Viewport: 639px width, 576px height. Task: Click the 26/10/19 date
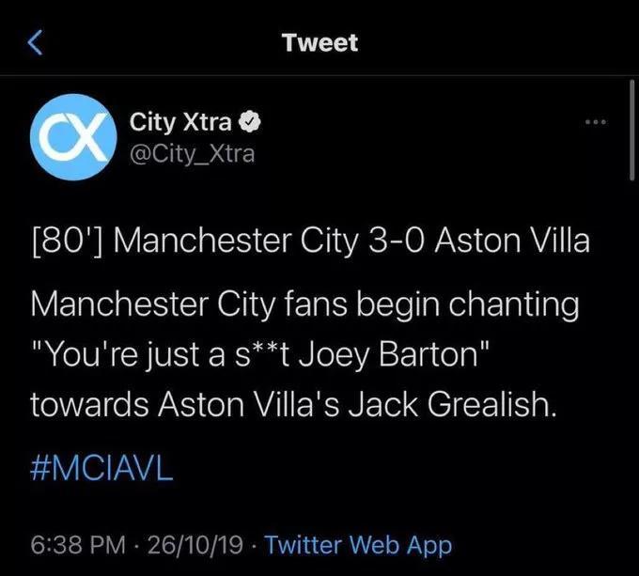(195, 545)
